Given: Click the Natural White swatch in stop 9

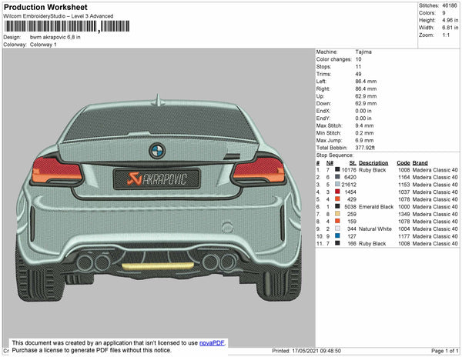Looking at the screenshot, I should 337,229.
